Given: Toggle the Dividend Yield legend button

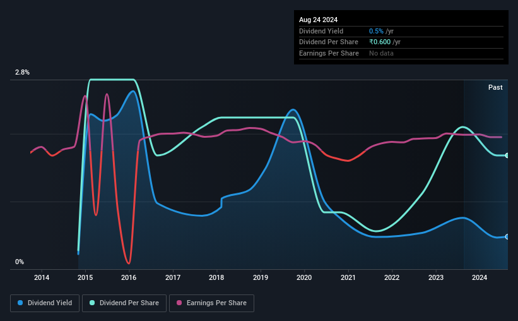Looking at the screenshot, I should pos(45,303).
